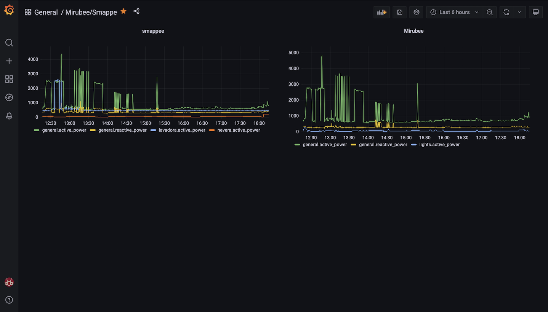Click the 16:30 x-axis label in Mirubee

pyautogui.click(x=463, y=138)
